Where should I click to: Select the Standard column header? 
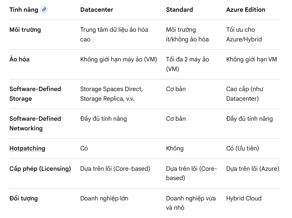179,10
